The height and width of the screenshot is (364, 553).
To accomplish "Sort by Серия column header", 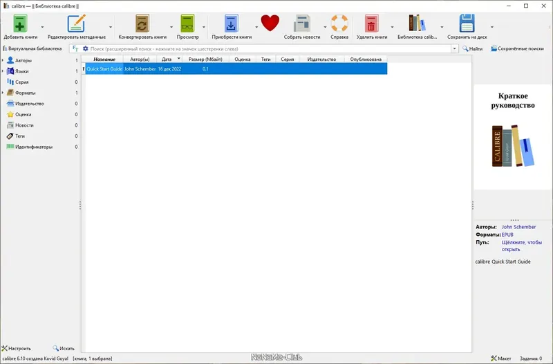I will point(287,60).
